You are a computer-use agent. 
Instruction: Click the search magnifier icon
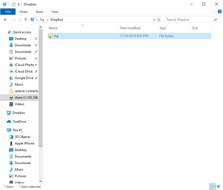click(215, 20)
